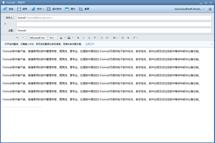Click the Send (发送) paper plane icon

[x=5, y=9]
